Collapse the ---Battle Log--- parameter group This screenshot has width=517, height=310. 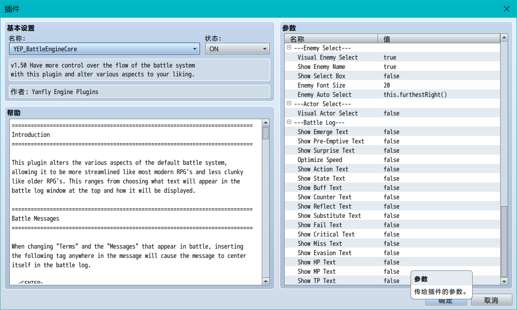pos(289,122)
